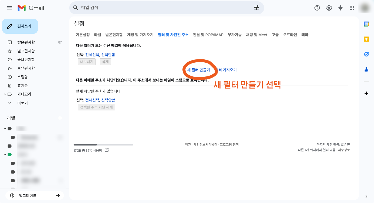Collapse the green label tree item
Screen dimensions: 374x203
[5, 155]
